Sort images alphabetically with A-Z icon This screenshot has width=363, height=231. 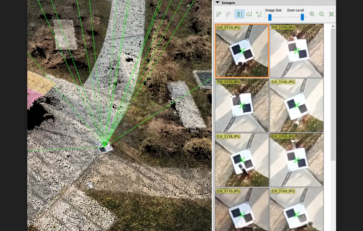(x=258, y=14)
